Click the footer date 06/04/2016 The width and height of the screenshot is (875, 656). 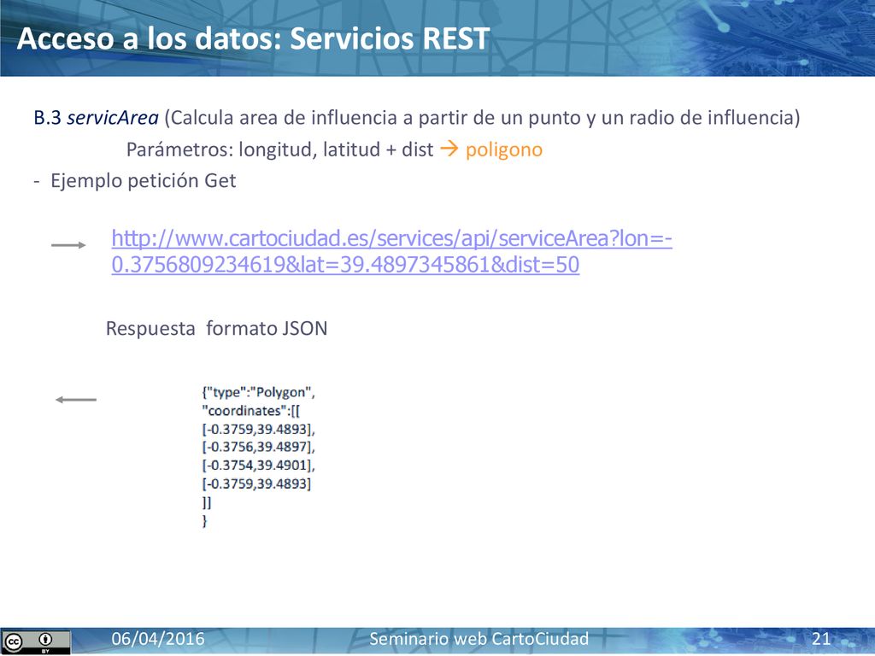click(x=158, y=639)
